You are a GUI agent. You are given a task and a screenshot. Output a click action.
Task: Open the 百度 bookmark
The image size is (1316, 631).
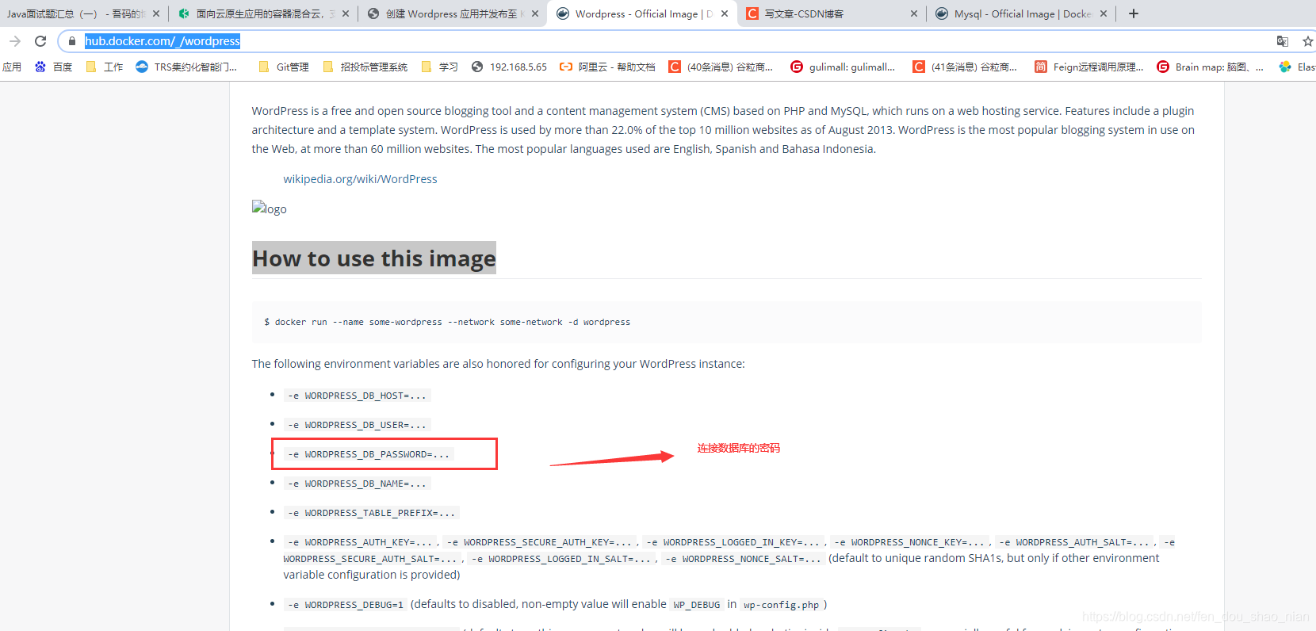tap(53, 67)
